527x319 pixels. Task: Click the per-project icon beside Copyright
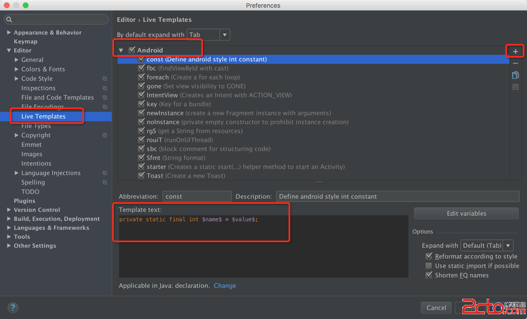[x=105, y=135]
